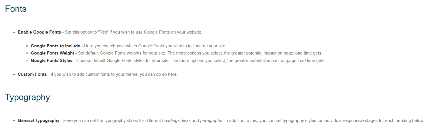
Task: Click hollow bullet beside Google Fonts Weight
Action: pos(27,53)
